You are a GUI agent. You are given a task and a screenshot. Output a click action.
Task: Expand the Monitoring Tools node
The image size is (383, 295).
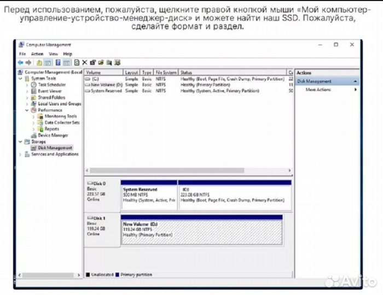pos(34,116)
